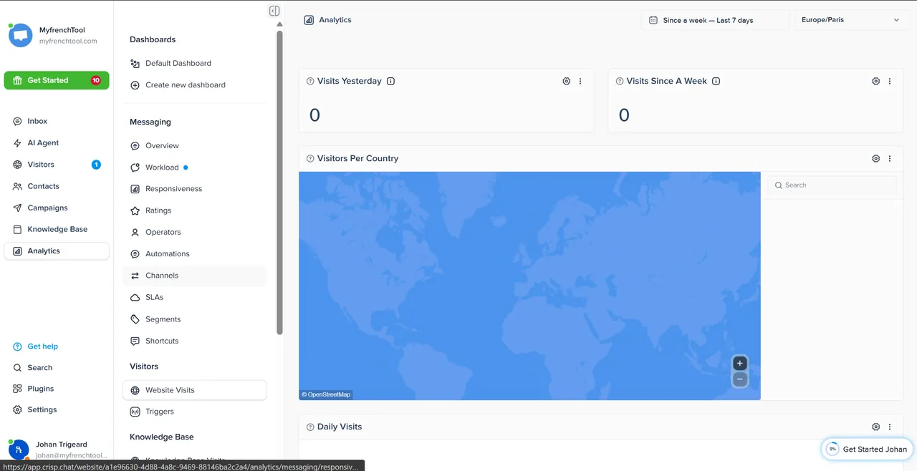
Task: Click the MyfrenchTool workspace logo
Action: [x=21, y=35]
